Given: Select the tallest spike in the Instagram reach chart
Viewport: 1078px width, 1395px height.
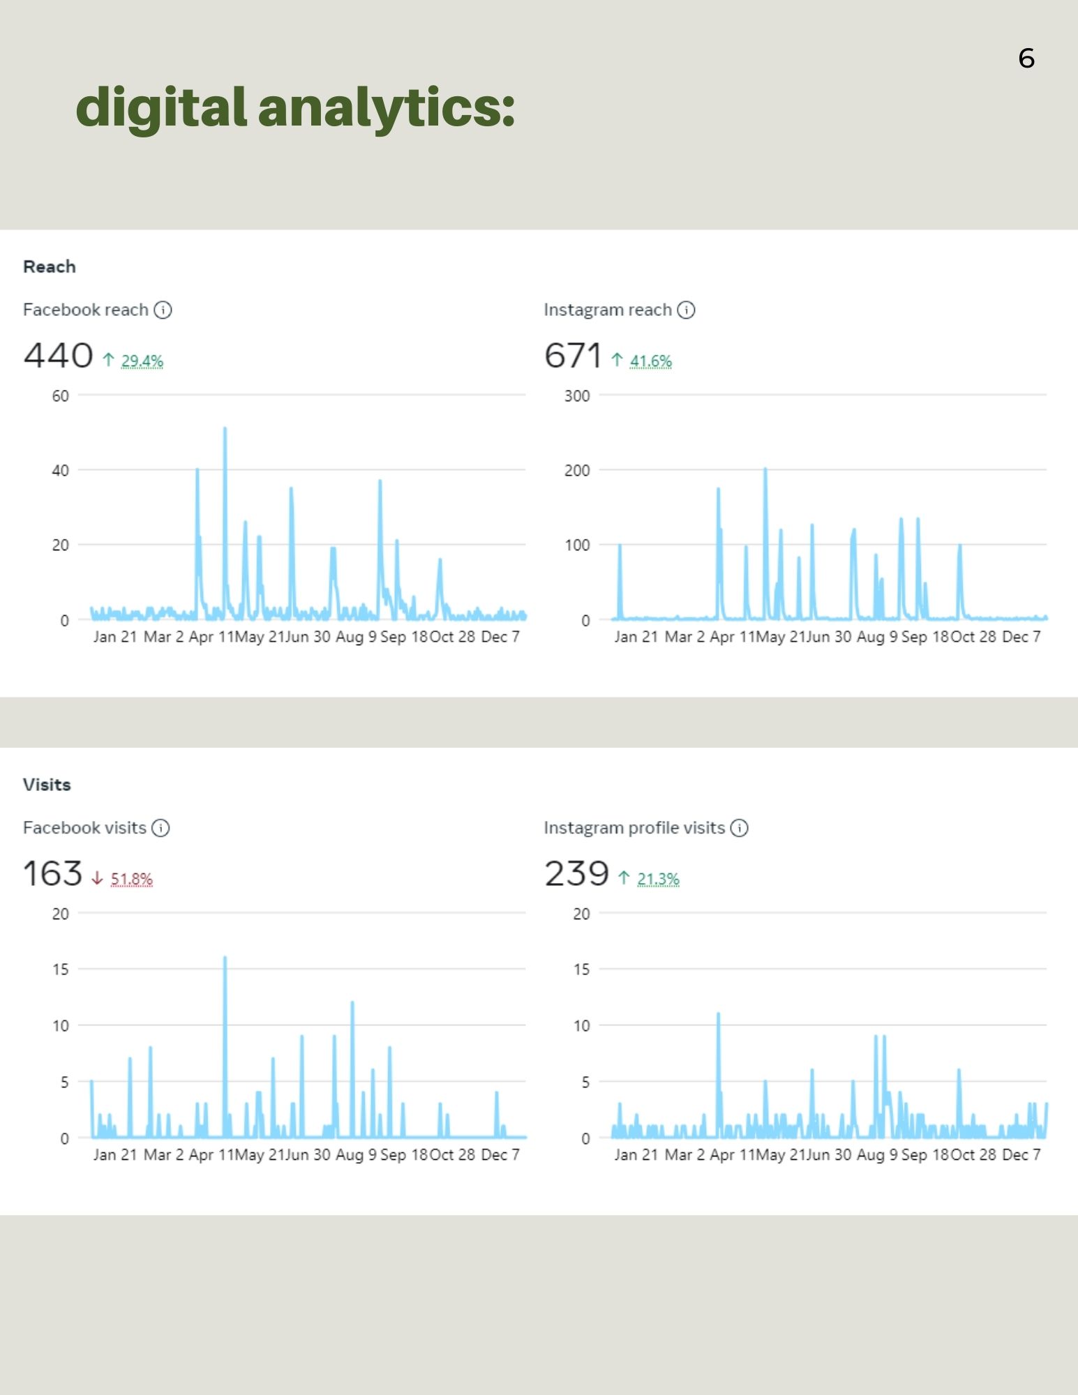Looking at the screenshot, I should [765, 470].
